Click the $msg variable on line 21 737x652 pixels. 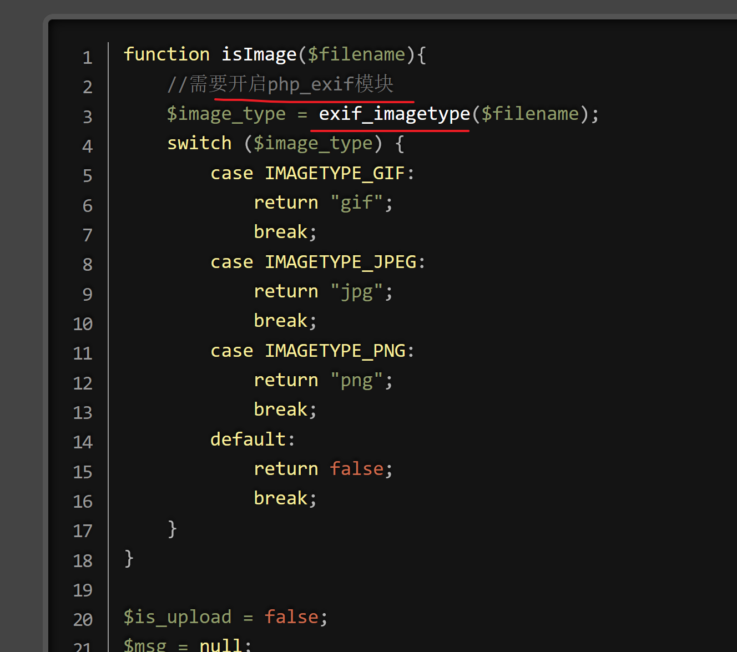[x=145, y=645]
